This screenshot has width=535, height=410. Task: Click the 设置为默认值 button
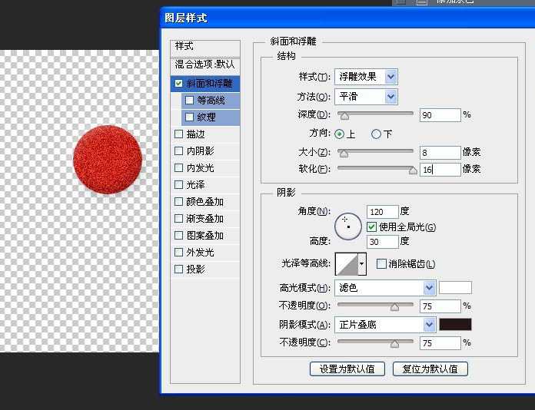347,369
